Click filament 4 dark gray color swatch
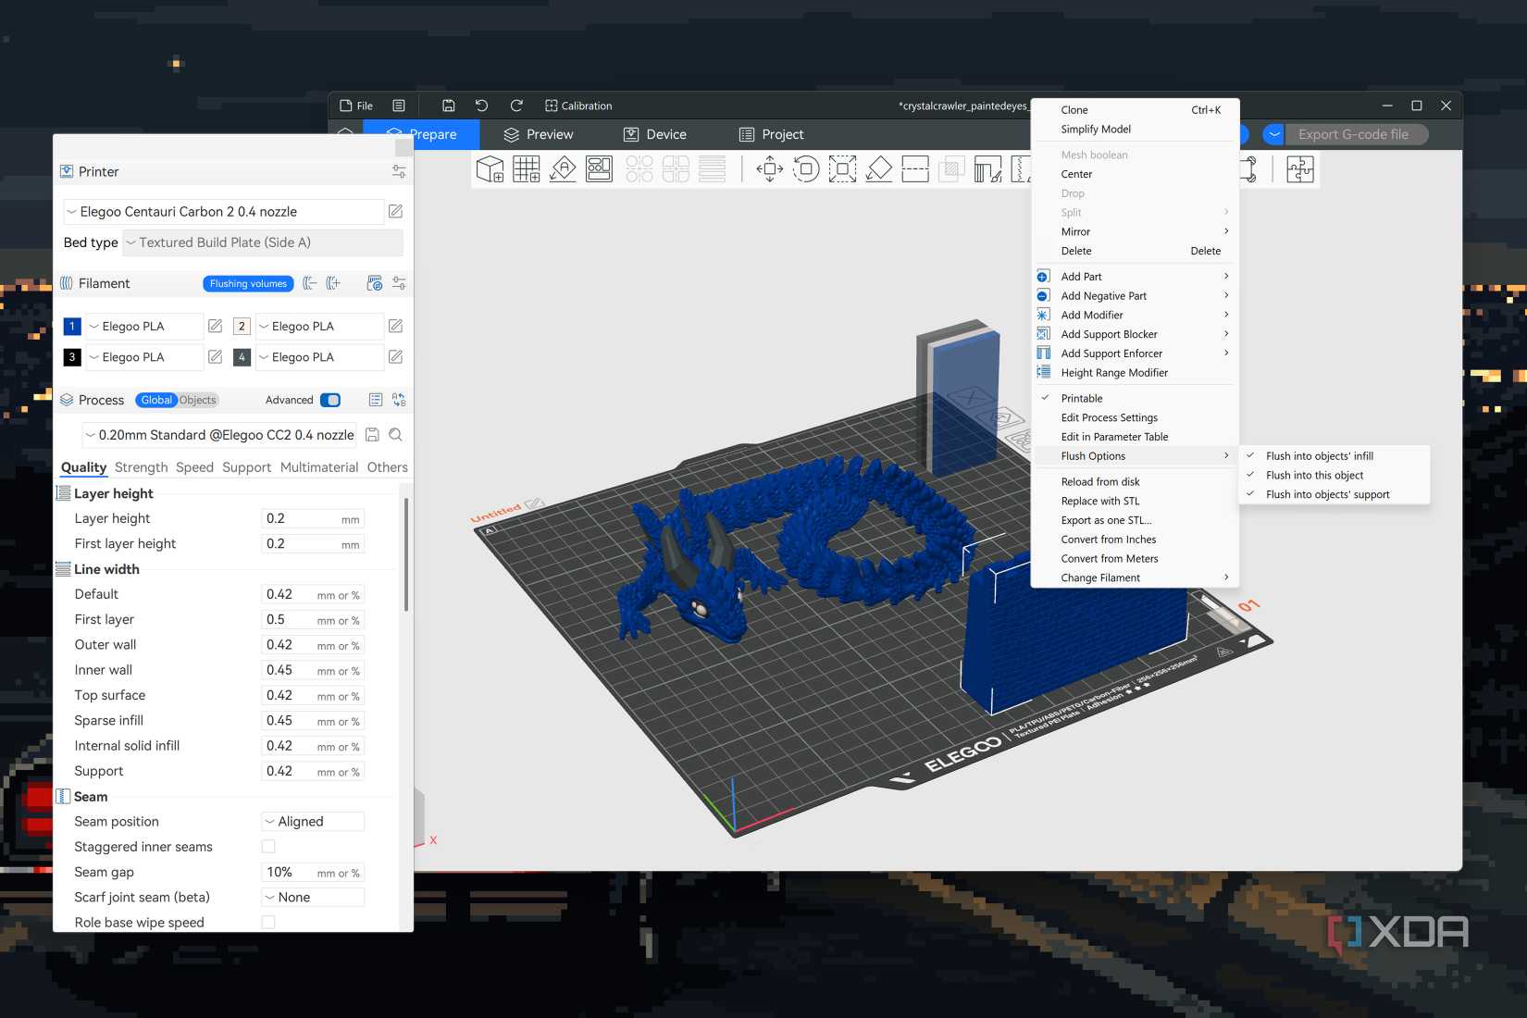 242,356
